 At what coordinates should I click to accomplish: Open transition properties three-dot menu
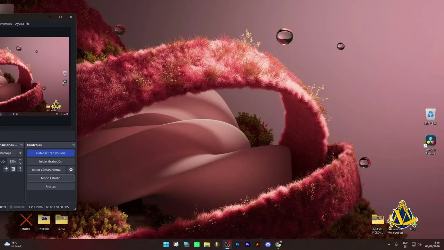20,169
